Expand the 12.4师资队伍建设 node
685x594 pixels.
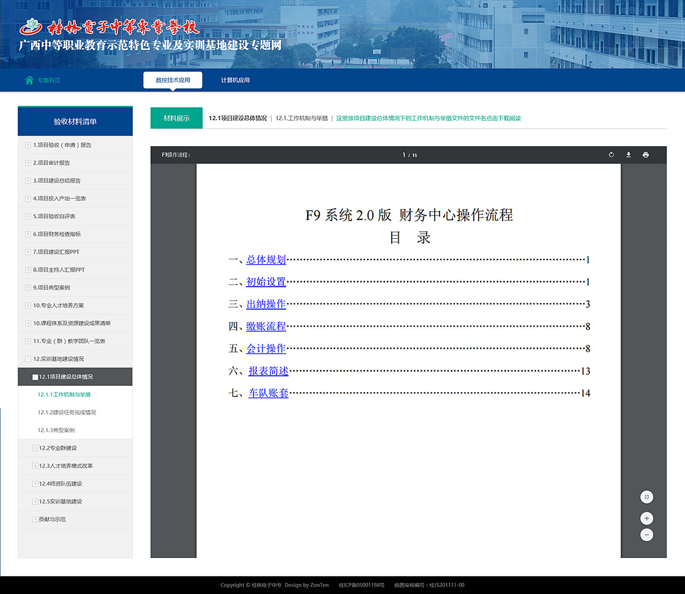click(x=35, y=484)
